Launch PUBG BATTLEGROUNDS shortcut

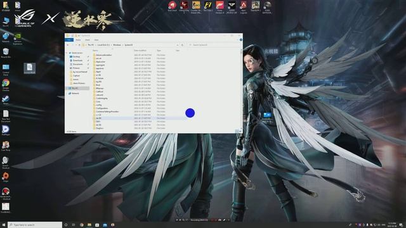267,7
